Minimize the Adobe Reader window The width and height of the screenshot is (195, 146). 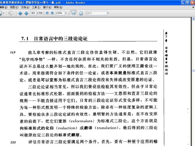pyautogui.click(x=183, y=3)
